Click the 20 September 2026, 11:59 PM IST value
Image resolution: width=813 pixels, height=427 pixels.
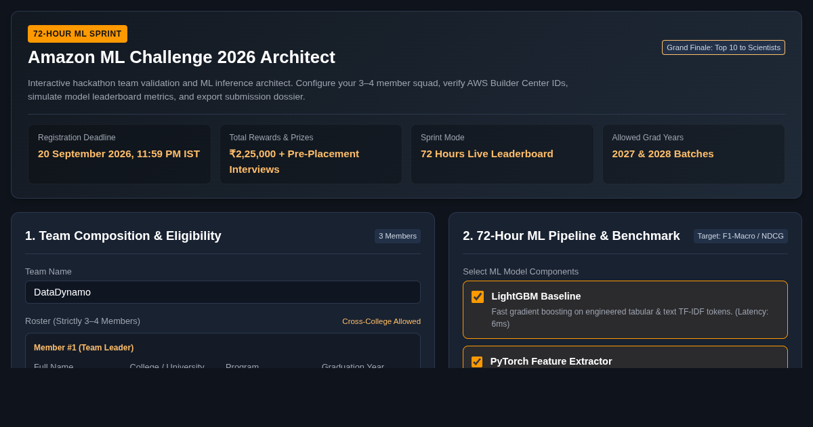[119, 154]
